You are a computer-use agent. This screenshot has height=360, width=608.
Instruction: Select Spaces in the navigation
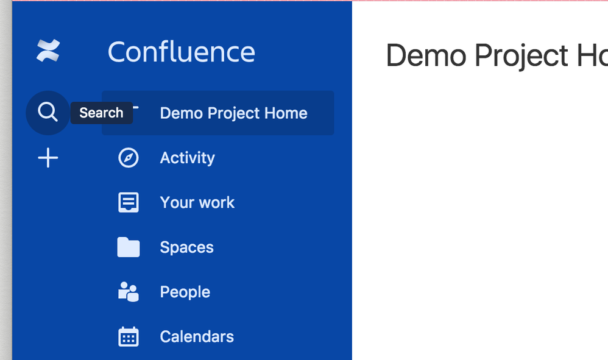point(186,247)
